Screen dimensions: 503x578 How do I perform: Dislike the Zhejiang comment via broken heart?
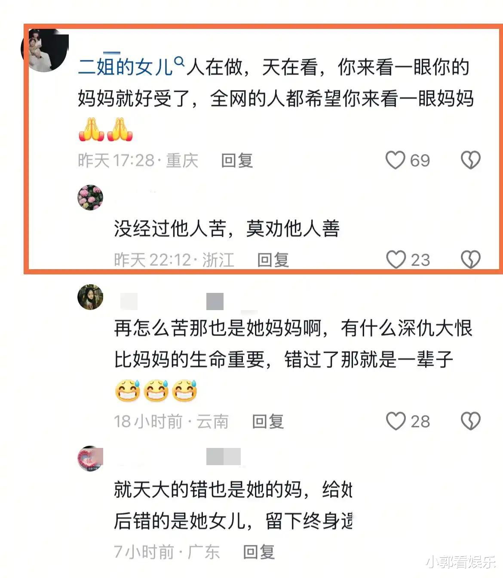(x=471, y=260)
